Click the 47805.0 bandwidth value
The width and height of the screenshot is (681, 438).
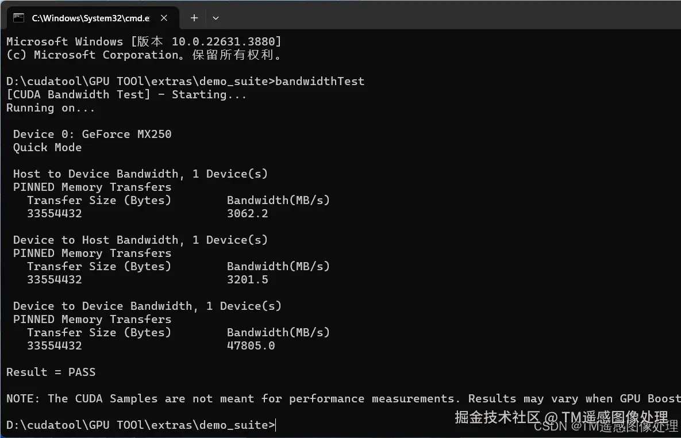coord(251,345)
